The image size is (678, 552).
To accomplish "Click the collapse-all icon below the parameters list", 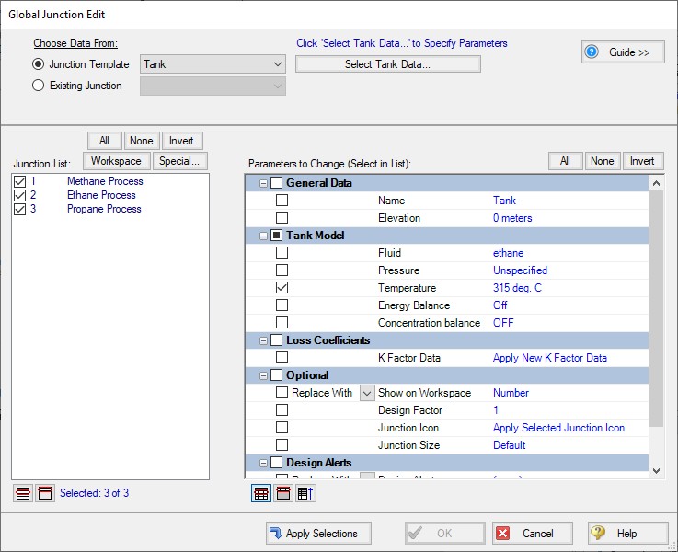I will (283, 493).
